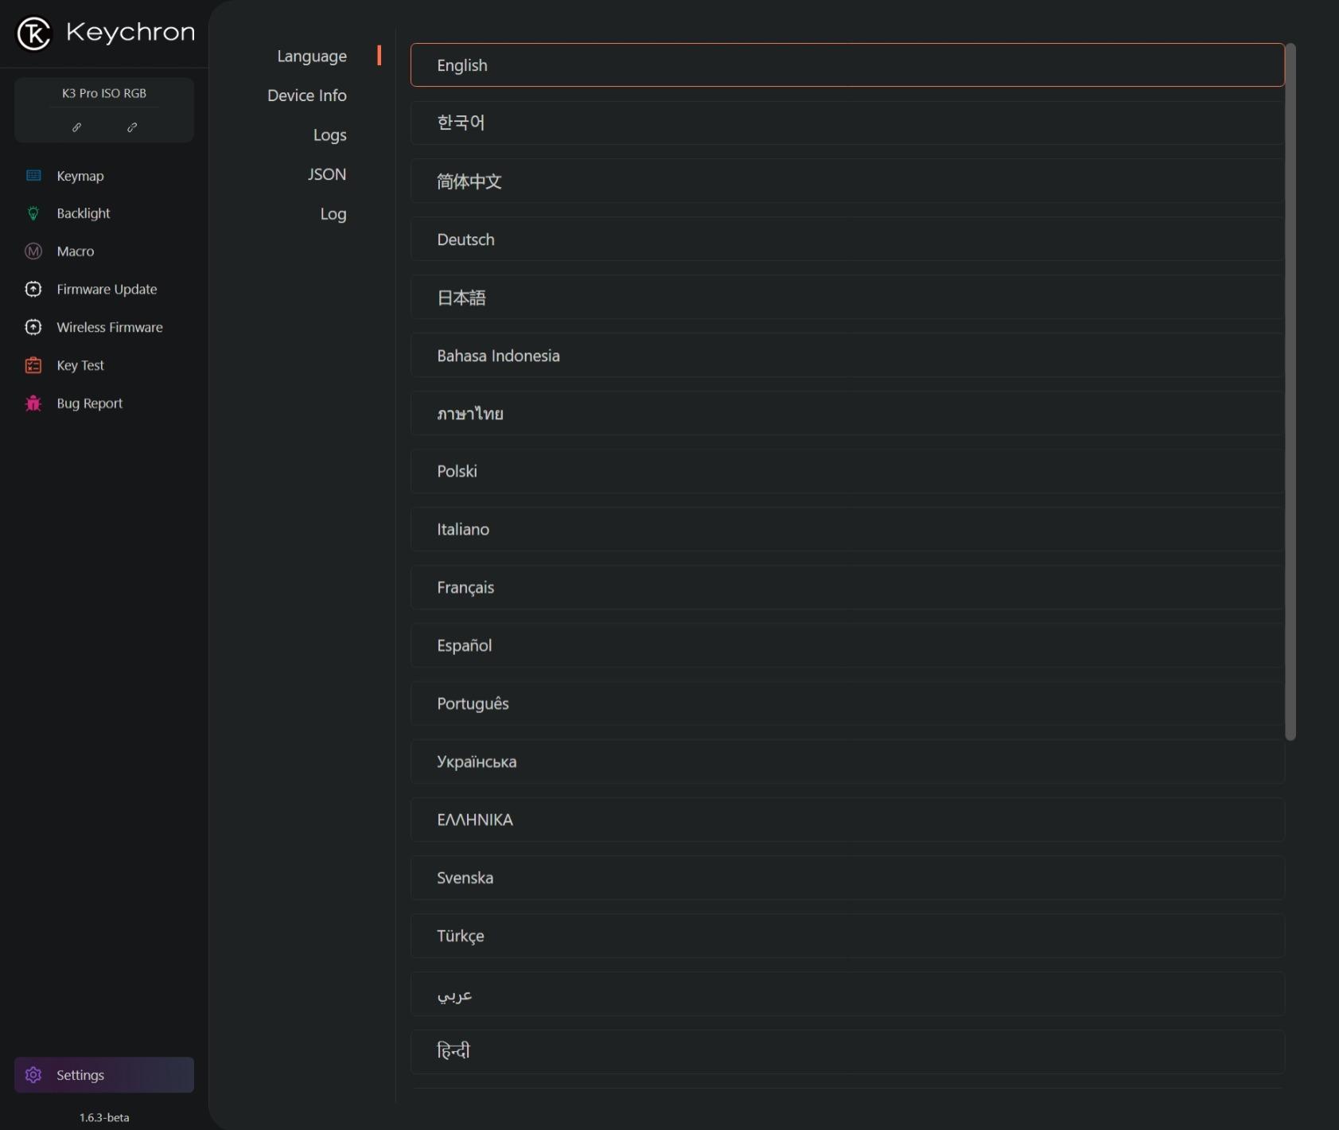Click the Macro M circle icon
Viewport: 1339px width, 1130px height.
coord(33,251)
